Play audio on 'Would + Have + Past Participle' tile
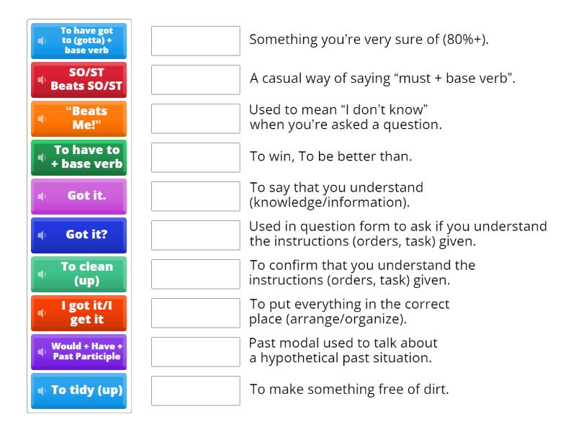 tap(42, 352)
